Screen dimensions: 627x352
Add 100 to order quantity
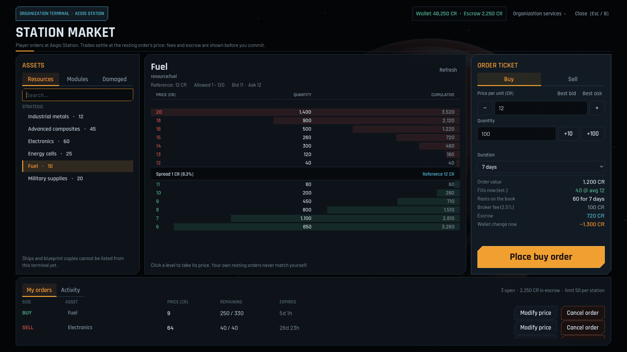click(593, 134)
